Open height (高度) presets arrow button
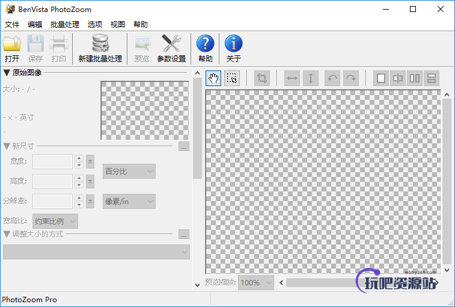The height and width of the screenshot is (307, 455). (90, 181)
